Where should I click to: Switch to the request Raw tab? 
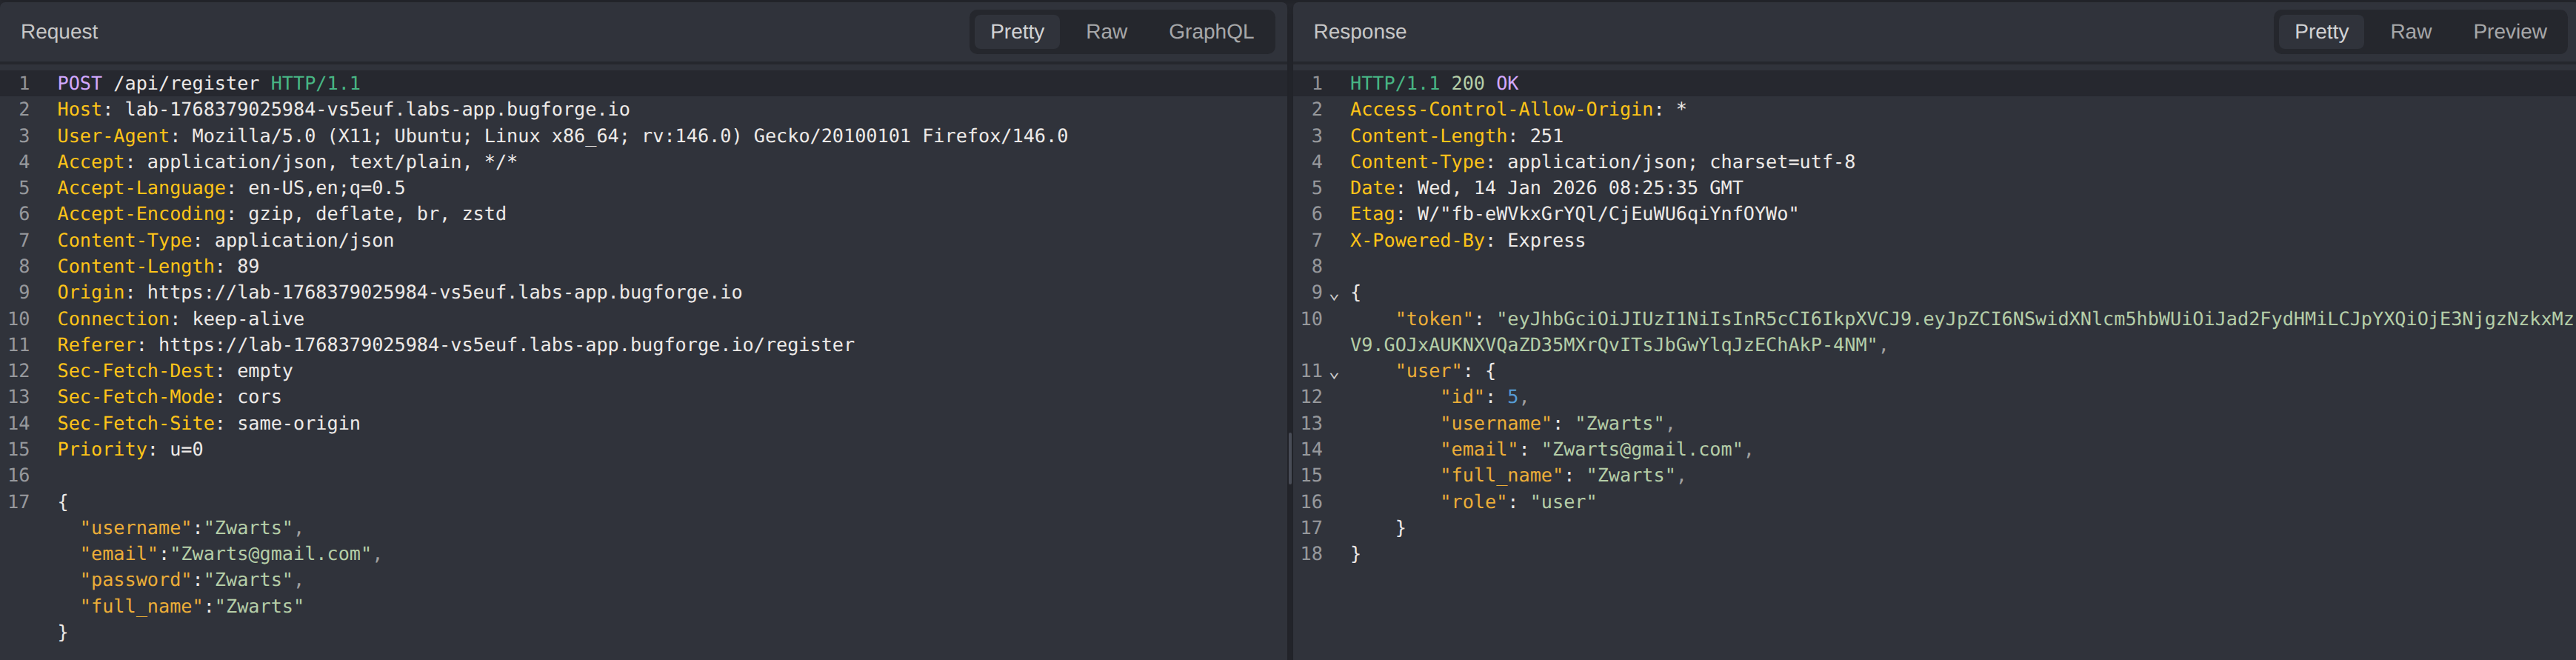(1105, 32)
